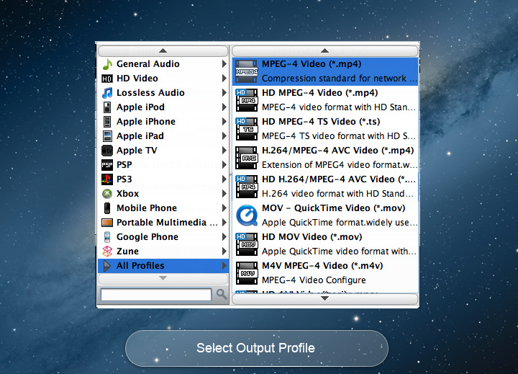The height and width of the screenshot is (374, 518).
Task: Click the Xbox green sphere icon
Action: (x=107, y=194)
